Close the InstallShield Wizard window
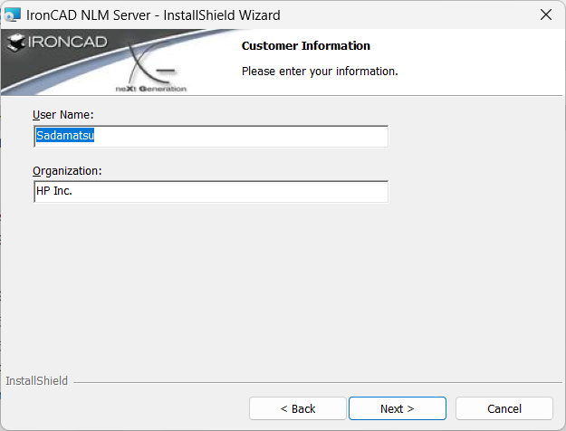The height and width of the screenshot is (431, 566). coord(546,14)
